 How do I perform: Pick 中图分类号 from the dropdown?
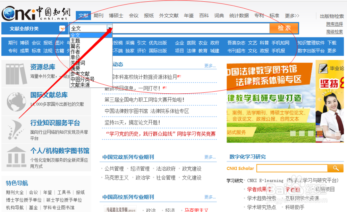tap(83, 79)
